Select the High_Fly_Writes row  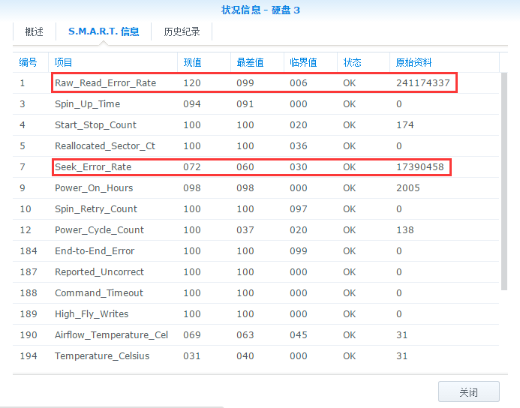[256, 313]
